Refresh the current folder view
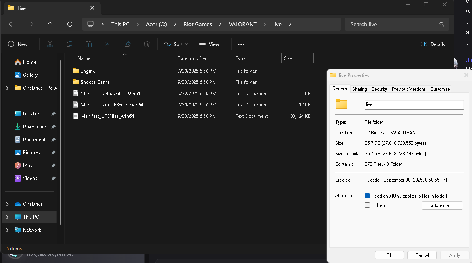Screen dimensions: 472x263 [69, 24]
